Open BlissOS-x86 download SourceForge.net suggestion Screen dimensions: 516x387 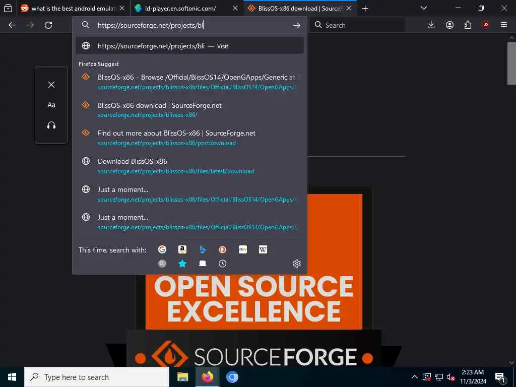(189, 110)
